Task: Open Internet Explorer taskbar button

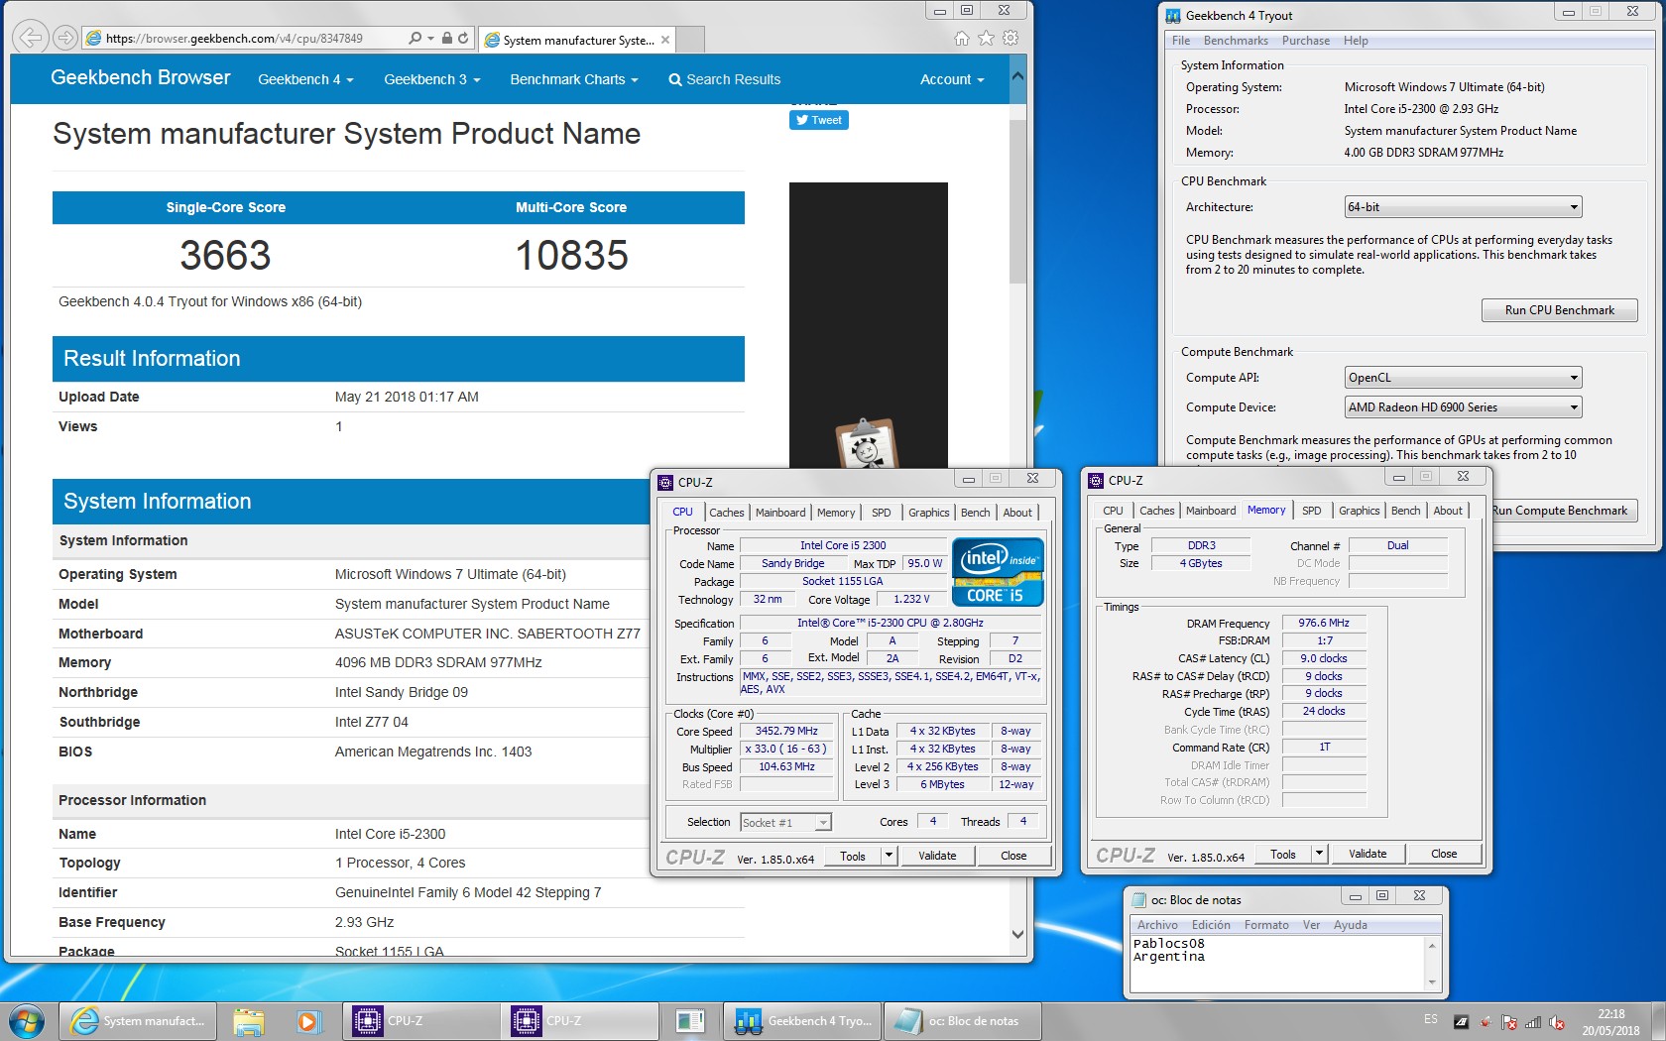Action: coord(139,1020)
